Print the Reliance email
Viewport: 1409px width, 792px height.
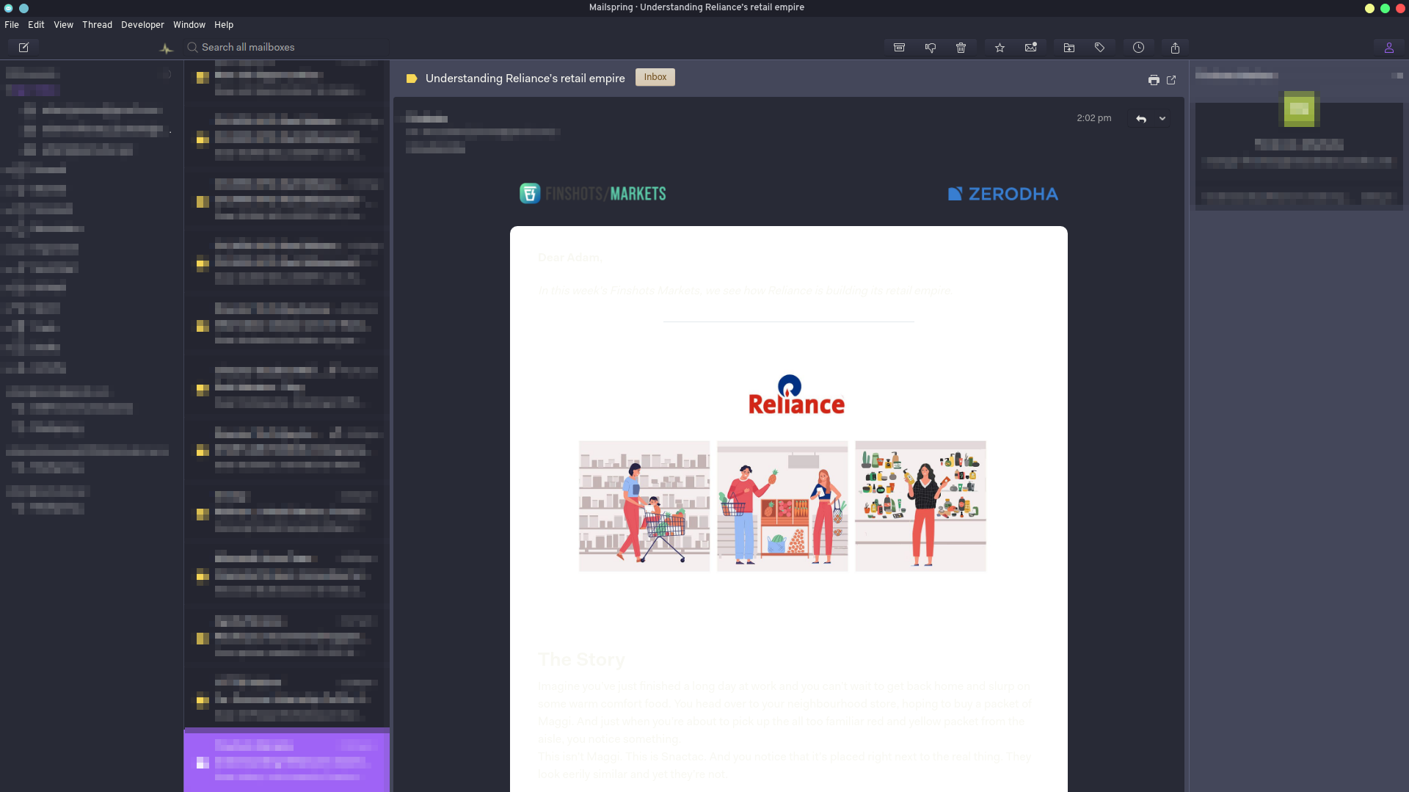pos(1154,79)
